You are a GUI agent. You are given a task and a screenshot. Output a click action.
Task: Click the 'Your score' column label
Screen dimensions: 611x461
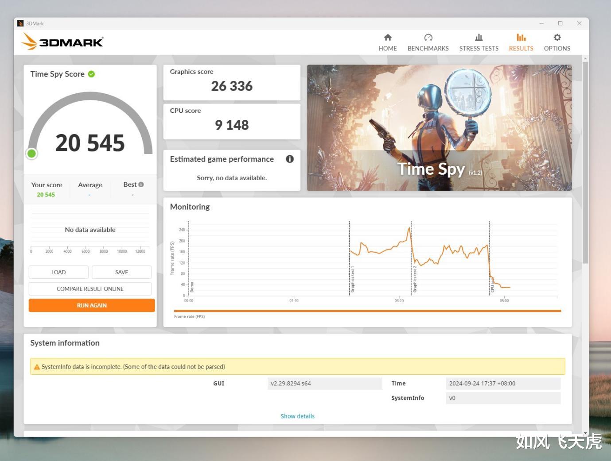point(47,185)
